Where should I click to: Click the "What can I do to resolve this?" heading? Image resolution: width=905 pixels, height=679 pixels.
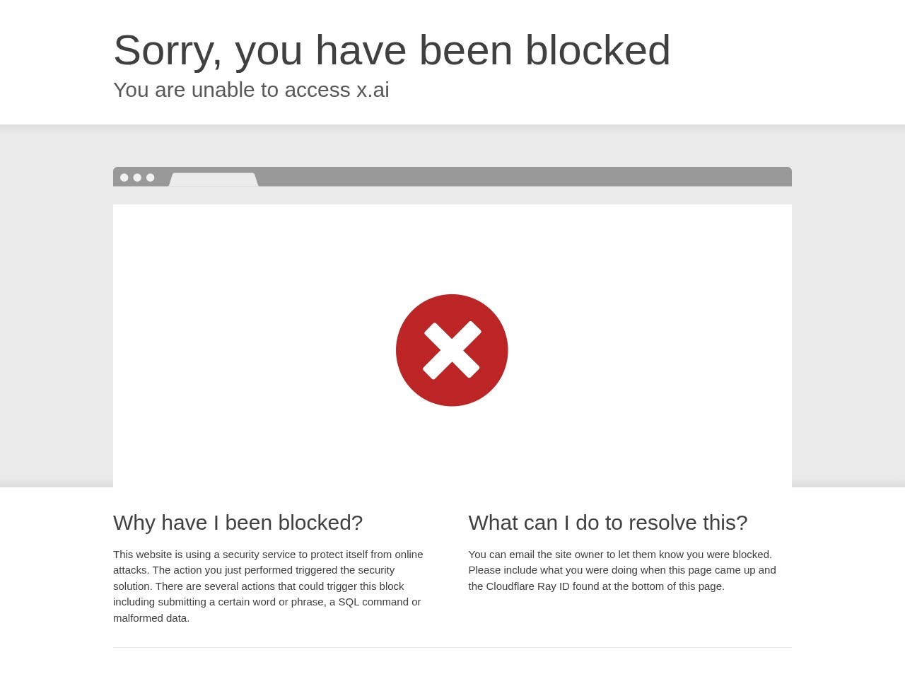tap(608, 522)
